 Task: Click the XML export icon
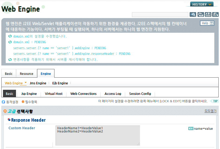pyautogui.click(x=208, y=14)
